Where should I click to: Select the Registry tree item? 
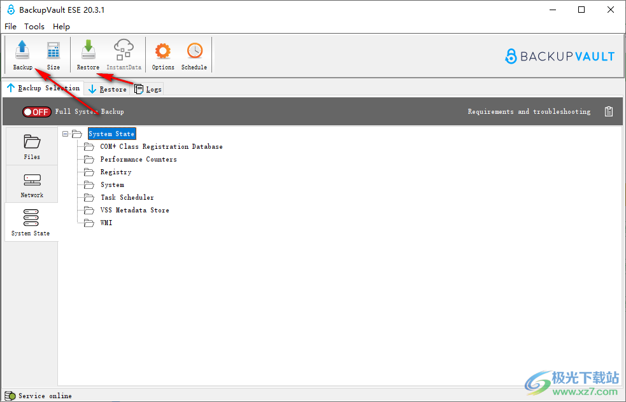click(x=116, y=172)
